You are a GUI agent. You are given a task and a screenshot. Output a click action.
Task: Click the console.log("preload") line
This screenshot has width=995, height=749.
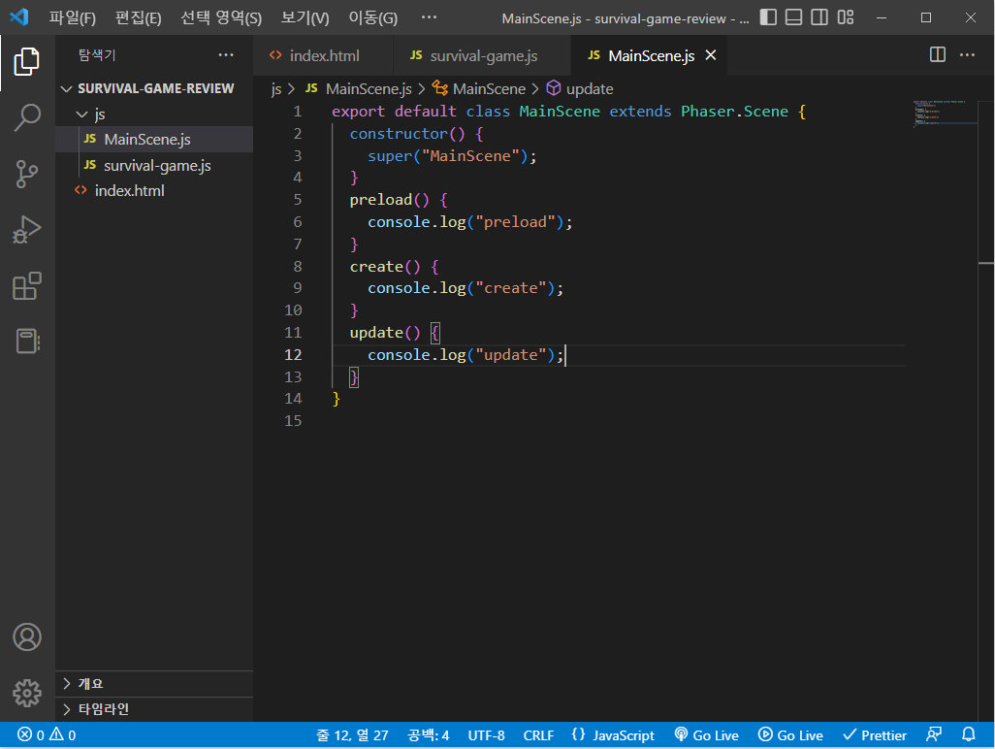[470, 222]
